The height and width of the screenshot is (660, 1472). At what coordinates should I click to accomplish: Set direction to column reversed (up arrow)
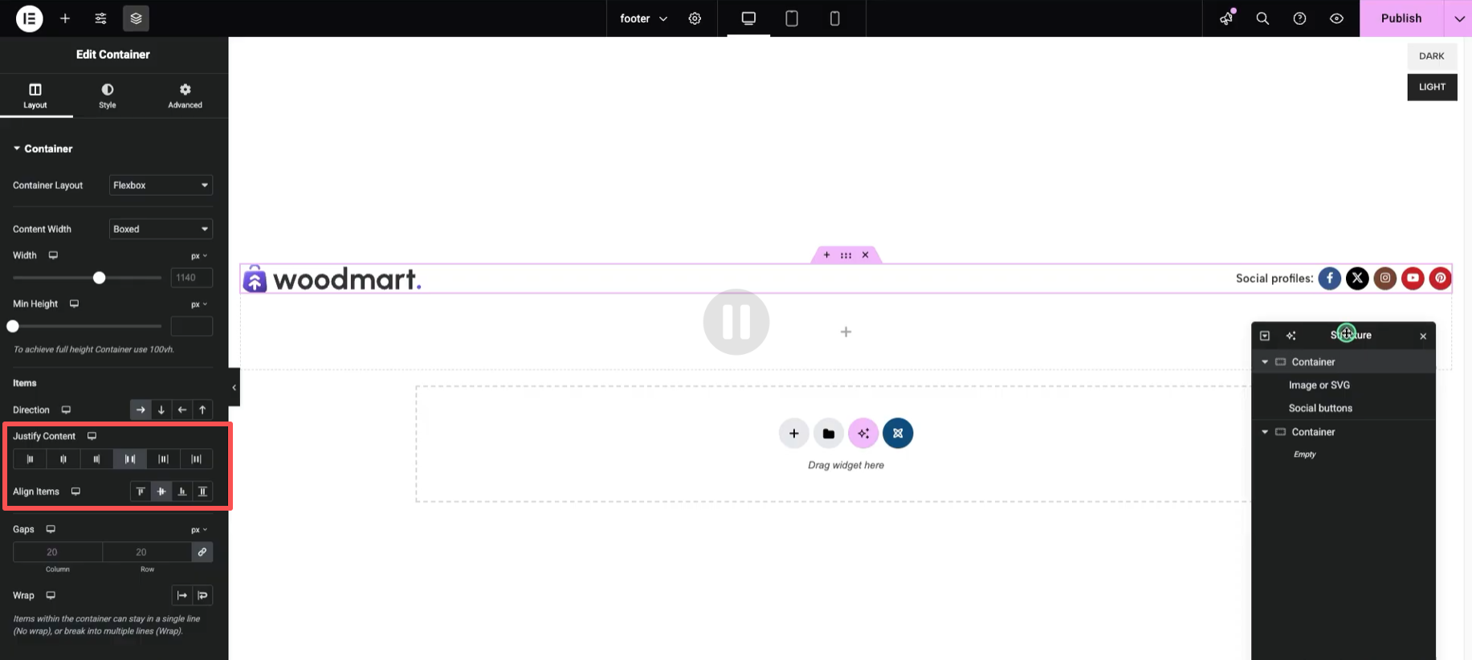pyautogui.click(x=202, y=409)
